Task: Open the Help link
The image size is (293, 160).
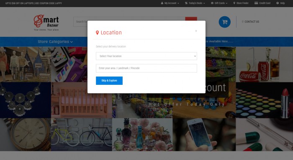Action: click(280, 3)
